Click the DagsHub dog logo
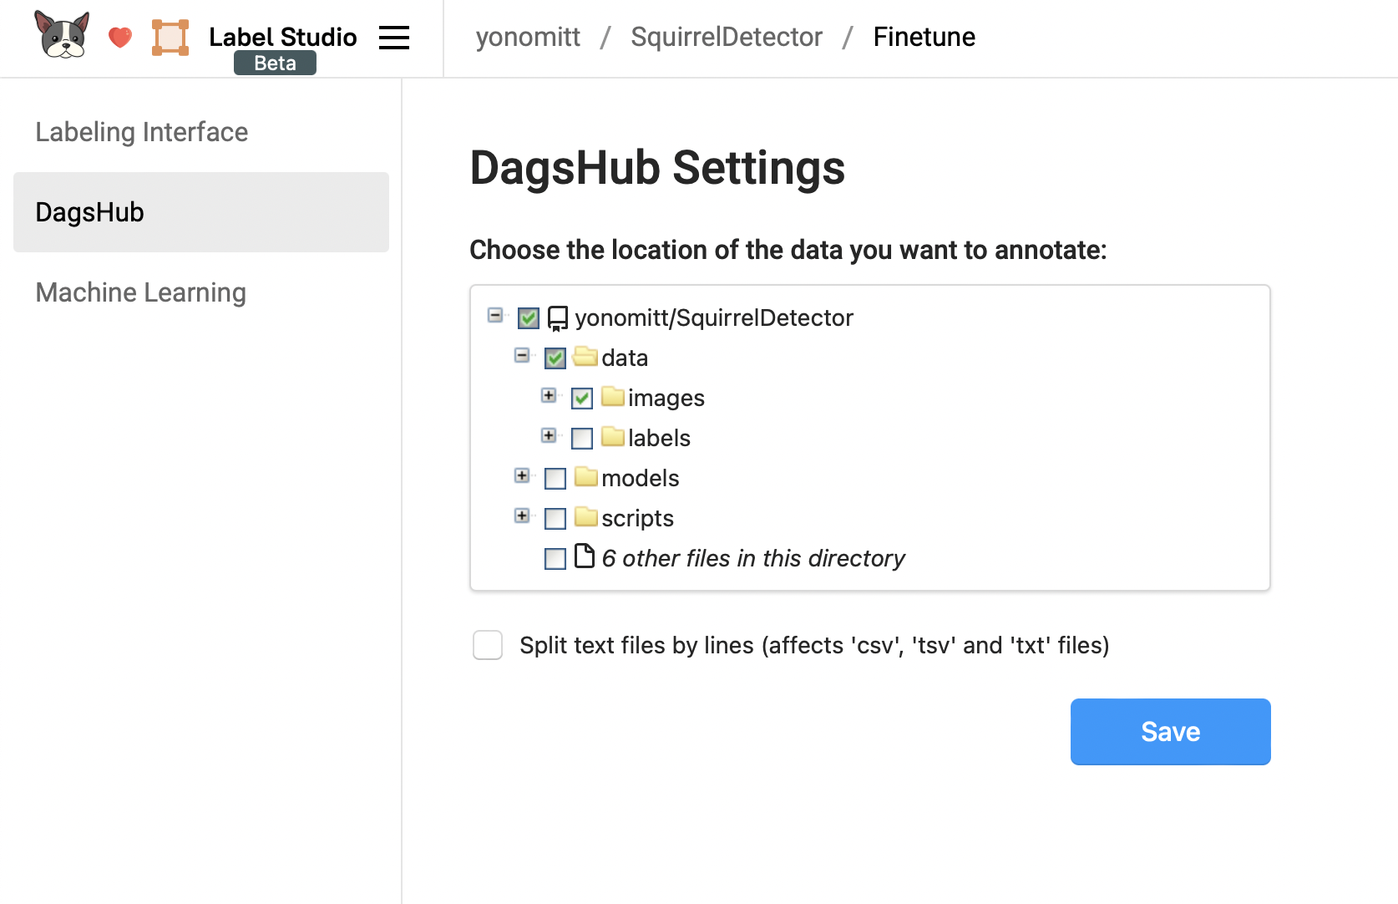1398x904 pixels. click(60, 35)
